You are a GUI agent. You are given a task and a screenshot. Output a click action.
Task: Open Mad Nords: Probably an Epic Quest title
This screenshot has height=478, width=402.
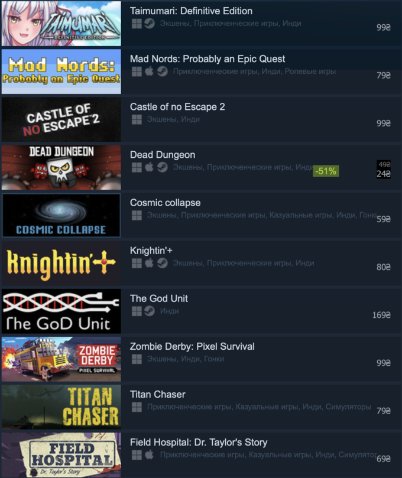[x=208, y=59]
